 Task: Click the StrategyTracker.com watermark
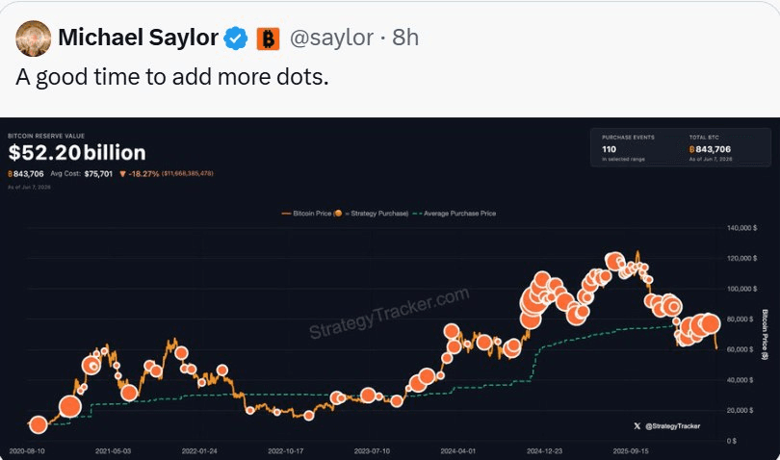point(389,314)
